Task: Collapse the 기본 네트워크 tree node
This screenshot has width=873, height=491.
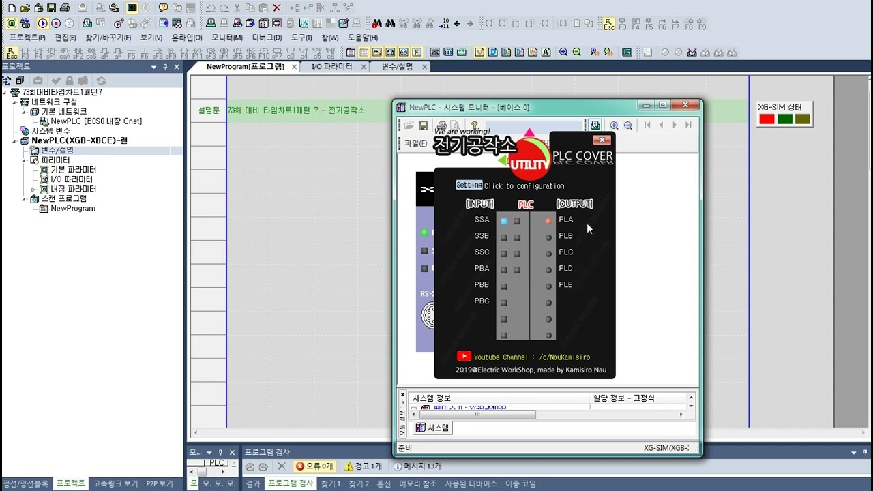Action: click(x=25, y=111)
